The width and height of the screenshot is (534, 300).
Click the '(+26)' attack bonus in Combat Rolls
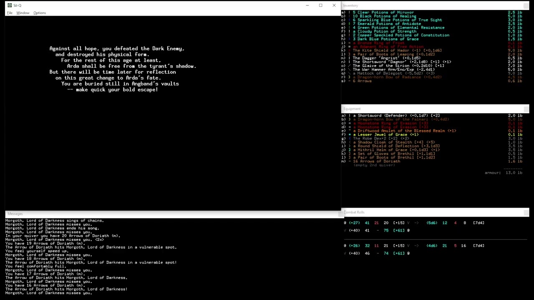point(354,246)
